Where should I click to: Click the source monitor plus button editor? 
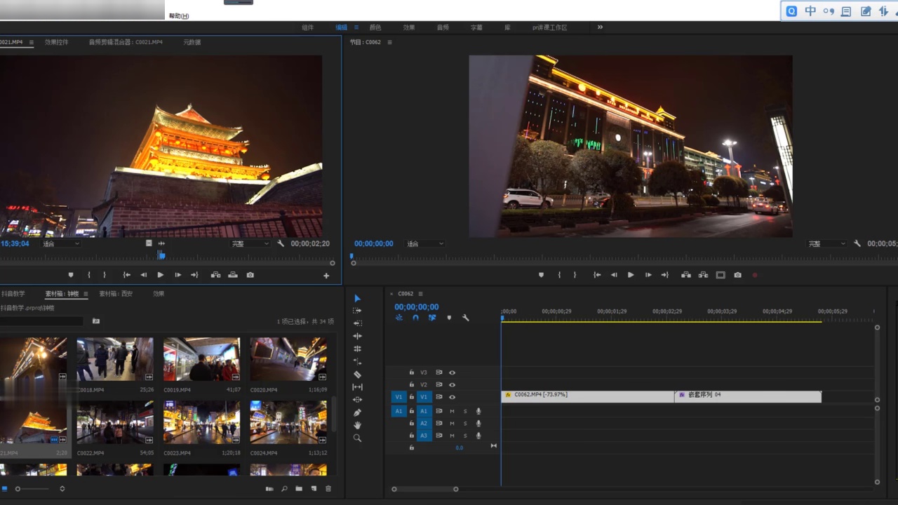click(x=326, y=276)
